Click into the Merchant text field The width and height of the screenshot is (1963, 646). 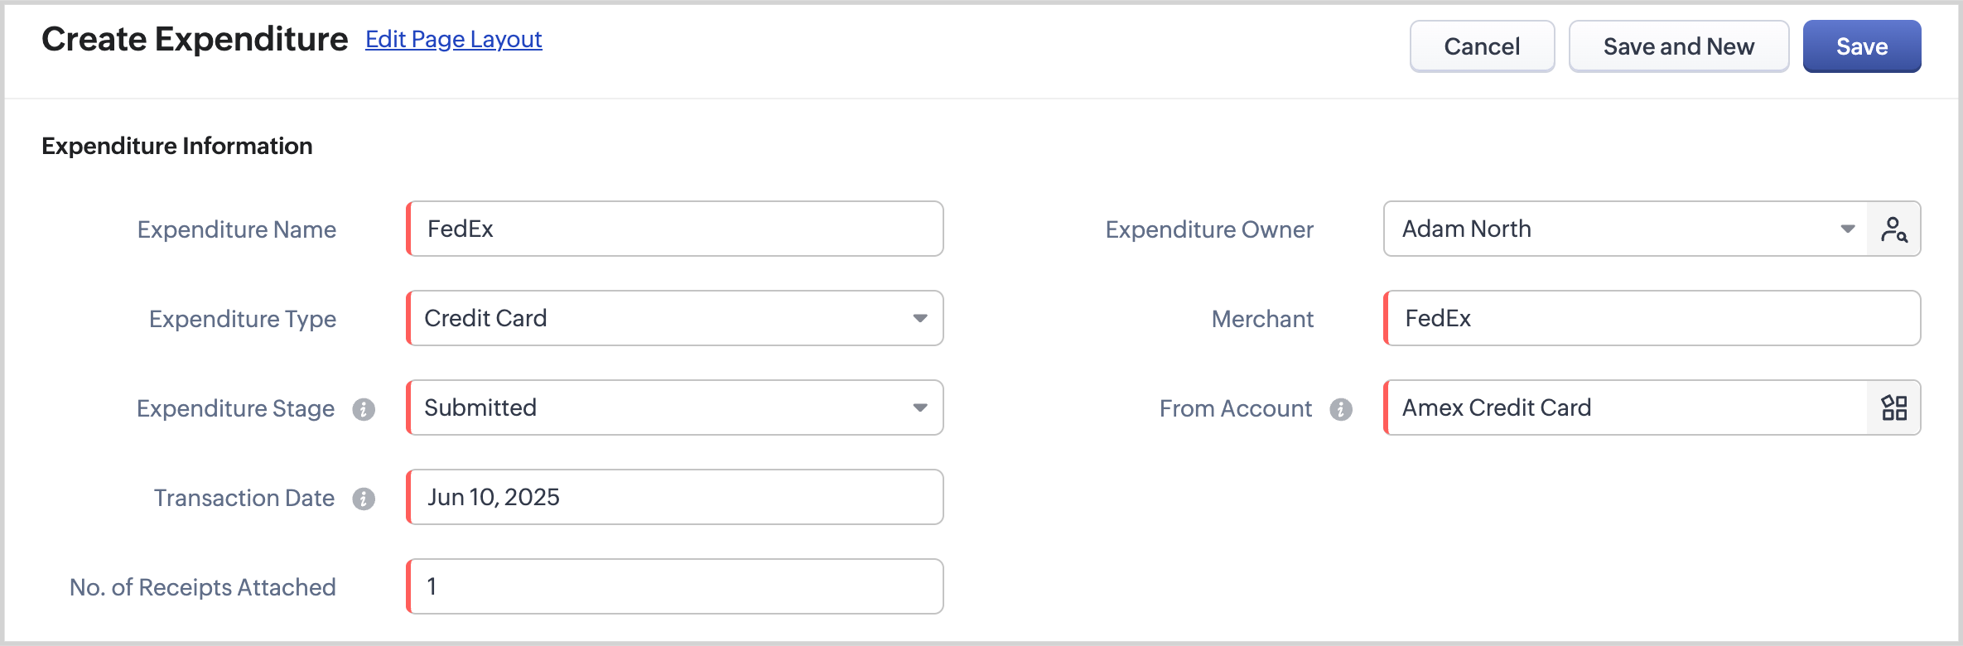coord(1652,319)
